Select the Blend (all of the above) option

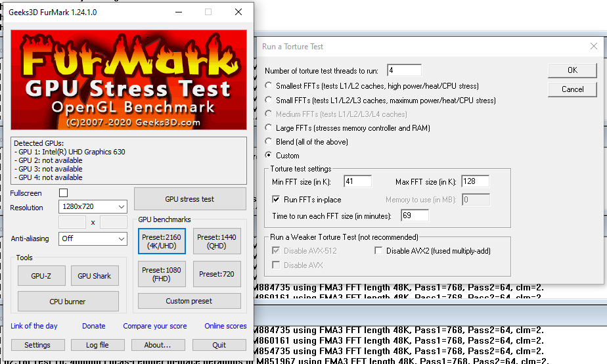[x=268, y=141]
